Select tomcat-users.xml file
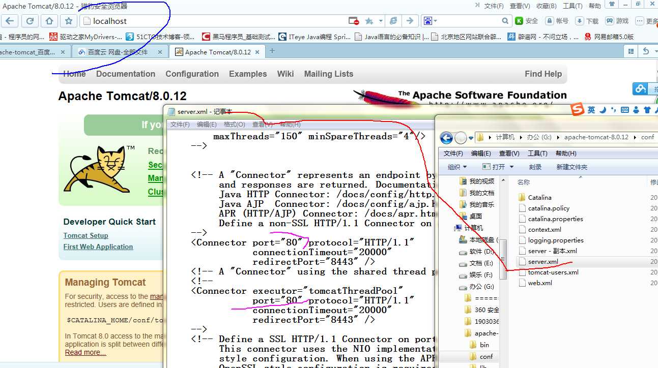The image size is (658, 368). (553, 272)
